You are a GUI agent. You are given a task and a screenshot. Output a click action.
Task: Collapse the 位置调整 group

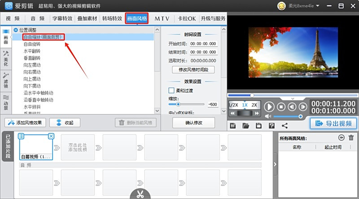click(x=16, y=30)
